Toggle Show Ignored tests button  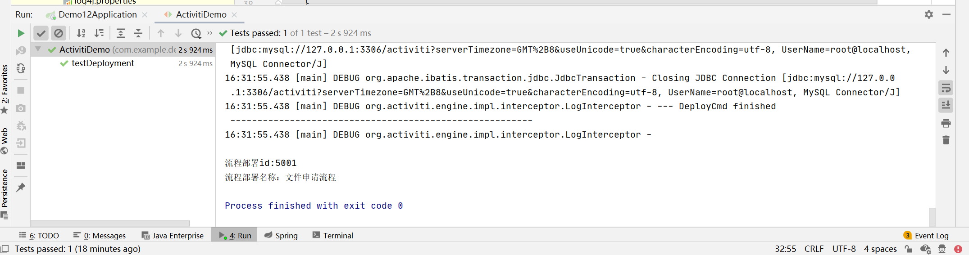(59, 33)
